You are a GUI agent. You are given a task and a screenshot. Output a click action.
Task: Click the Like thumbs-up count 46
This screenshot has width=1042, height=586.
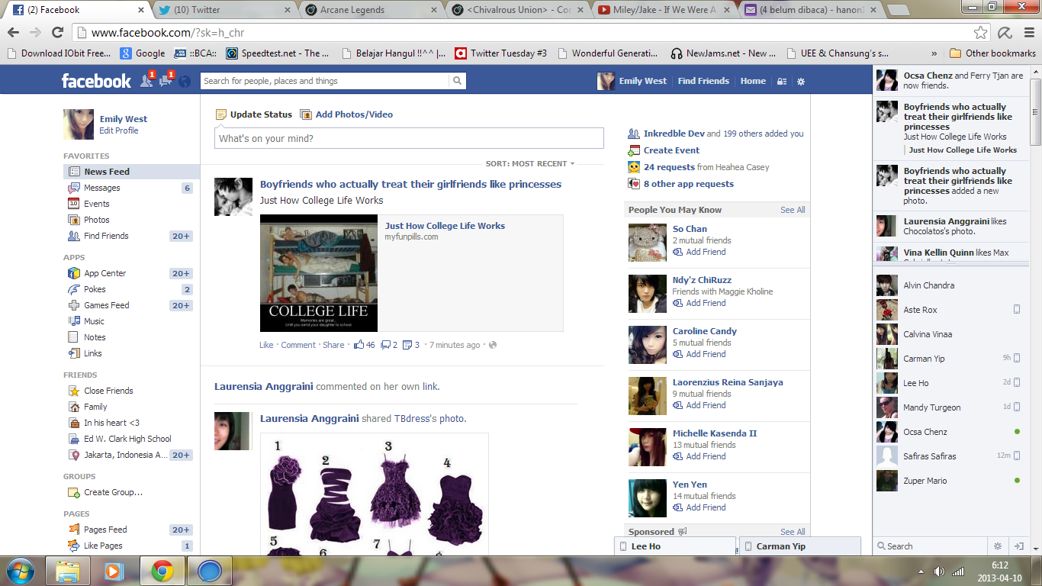click(x=365, y=345)
